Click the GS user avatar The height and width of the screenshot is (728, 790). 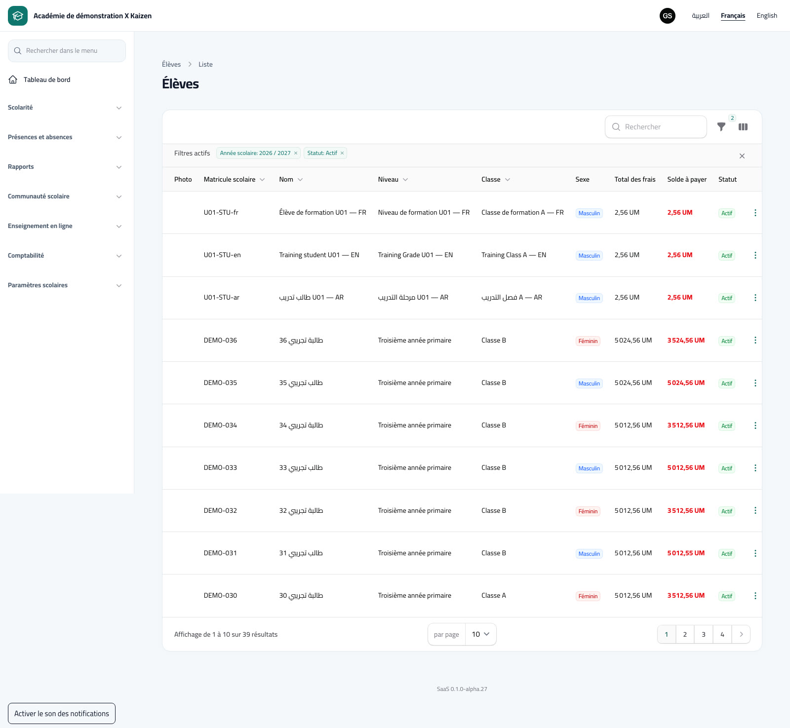point(668,16)
